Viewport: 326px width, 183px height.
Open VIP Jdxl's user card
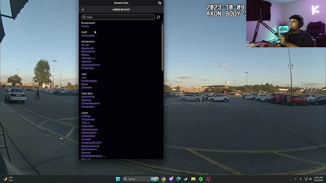[84, 78]
